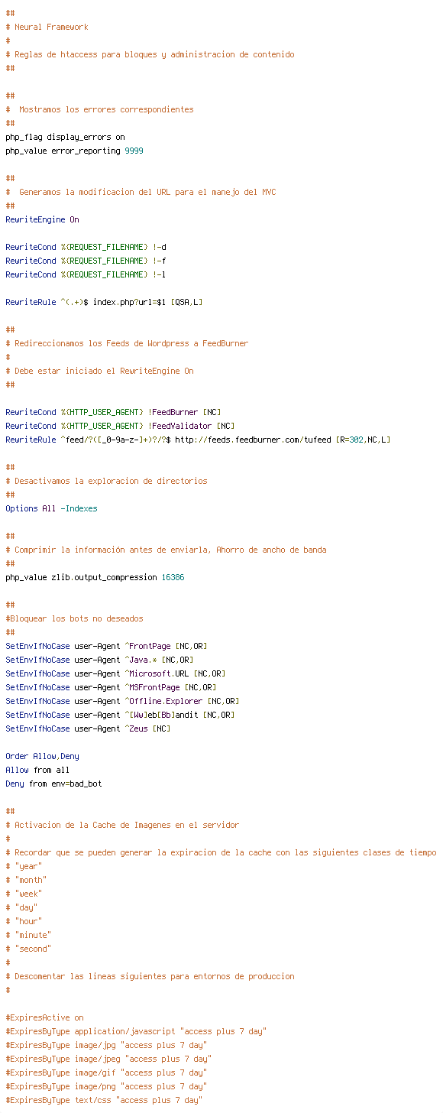Click the '# "second"' comment line
The width and height of the screenshot is (443, 1113).
tap(28, 949)
